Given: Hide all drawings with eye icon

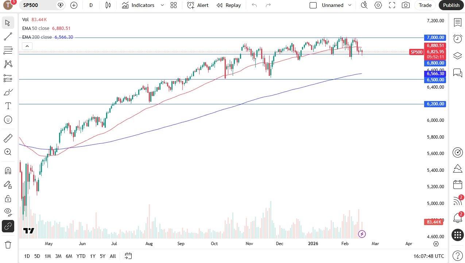Looking at the screenshot, I should tap(8, 212).
